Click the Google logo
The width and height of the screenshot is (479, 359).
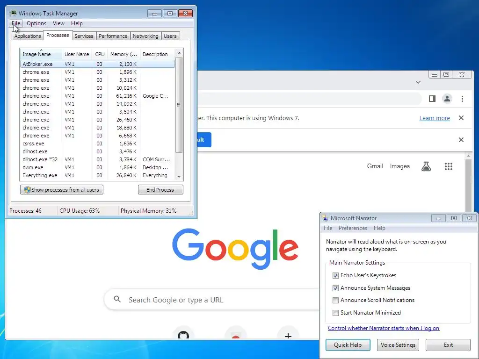click(235, 249)
